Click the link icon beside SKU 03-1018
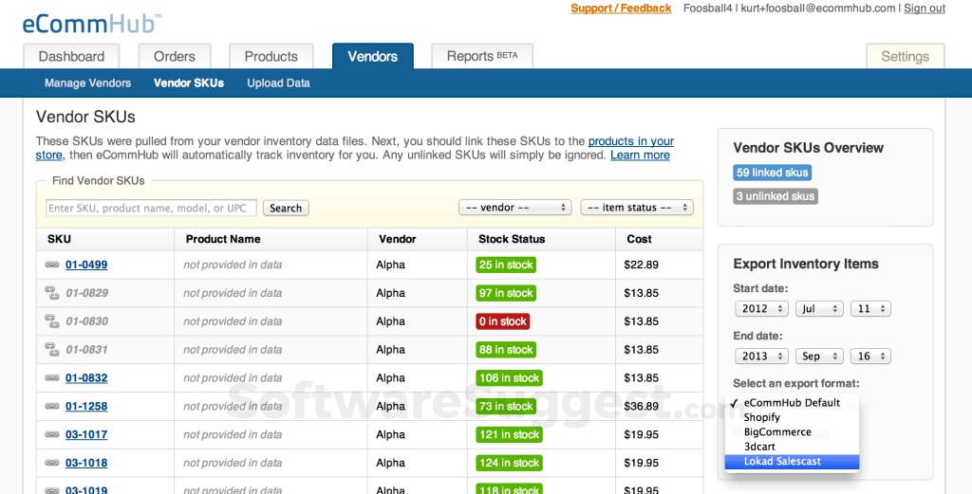Viewport: 972px width, 494px height. click(x=52, y=464)
